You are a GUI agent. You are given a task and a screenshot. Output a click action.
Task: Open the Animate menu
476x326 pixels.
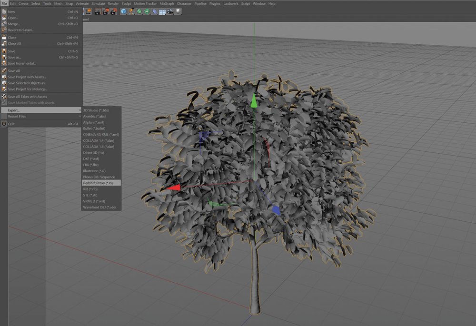(x=82, y=4)
